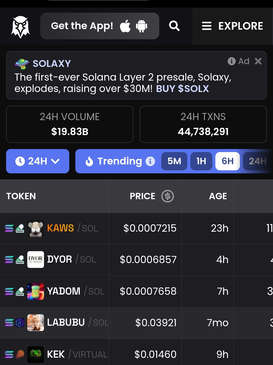This screenshot has width=273, height=365.
Task: Sort by the PRICE column header
Action: click(143, 196)
